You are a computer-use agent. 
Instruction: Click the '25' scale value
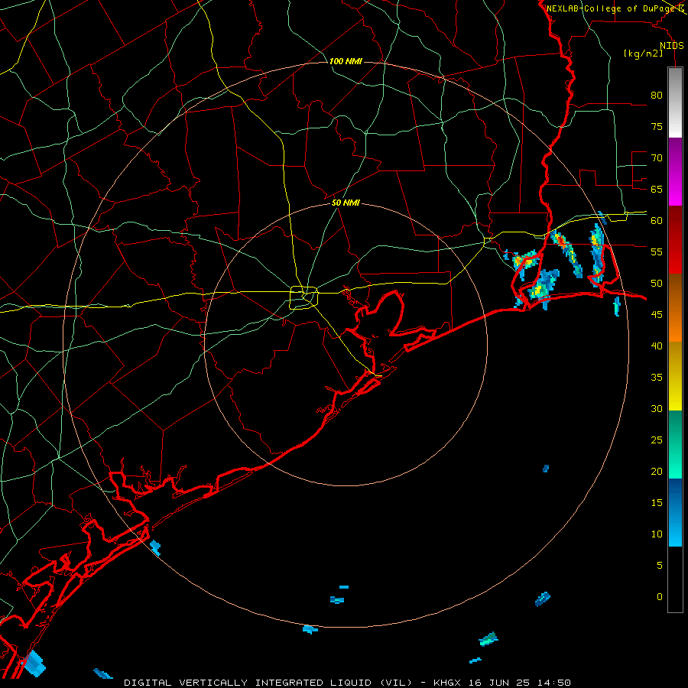click(x=657, y=440)
